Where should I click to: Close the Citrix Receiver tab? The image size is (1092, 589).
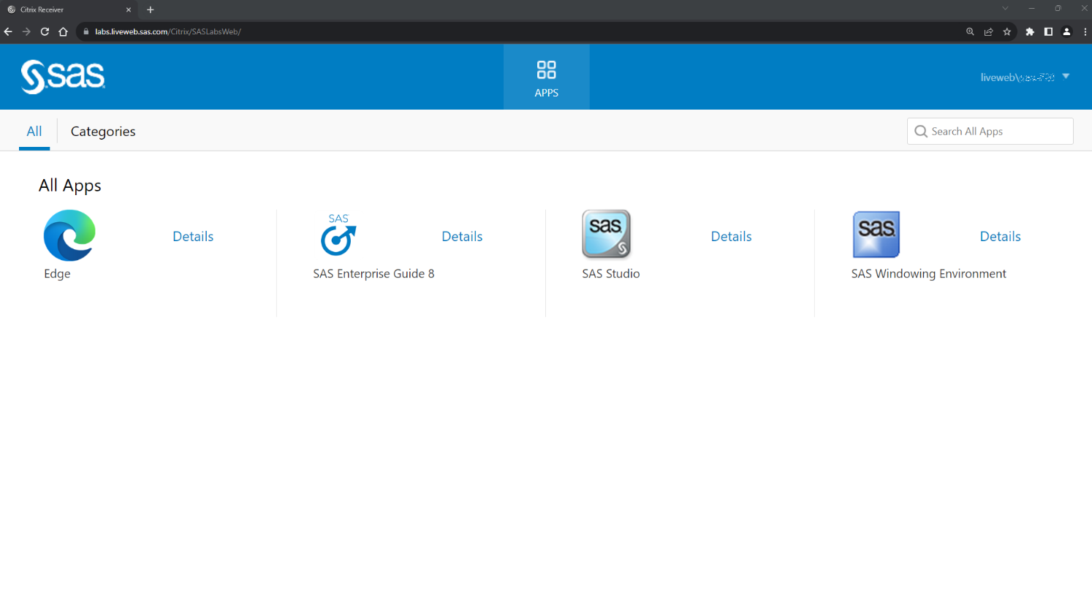[129, 9]
